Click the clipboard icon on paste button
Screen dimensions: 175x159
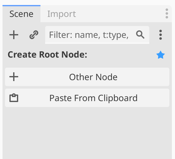[14, 98]
